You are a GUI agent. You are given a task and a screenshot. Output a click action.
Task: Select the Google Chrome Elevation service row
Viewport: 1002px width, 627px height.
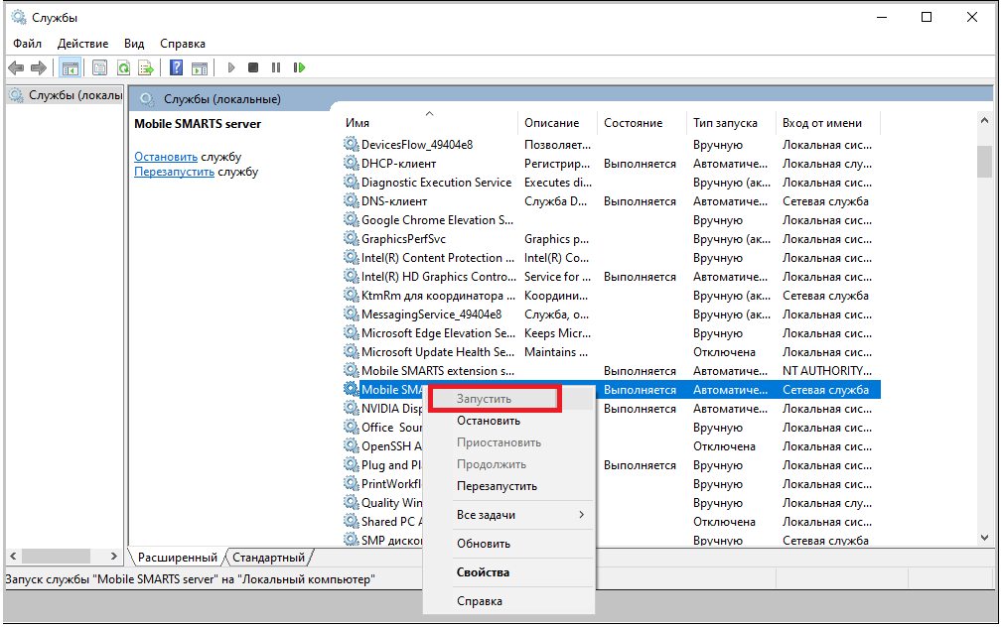[x=612, y=220]
